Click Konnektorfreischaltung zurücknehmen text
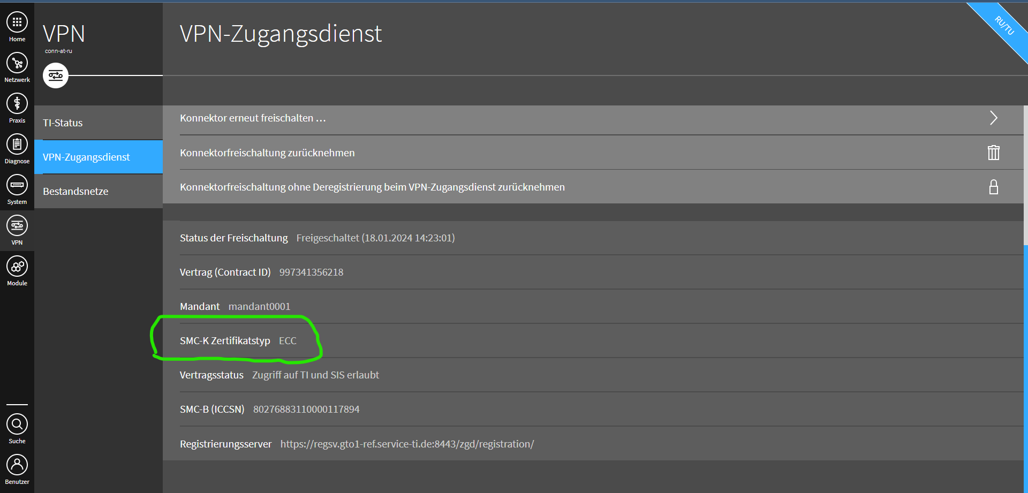1028x493 pixels. [267, 153]
